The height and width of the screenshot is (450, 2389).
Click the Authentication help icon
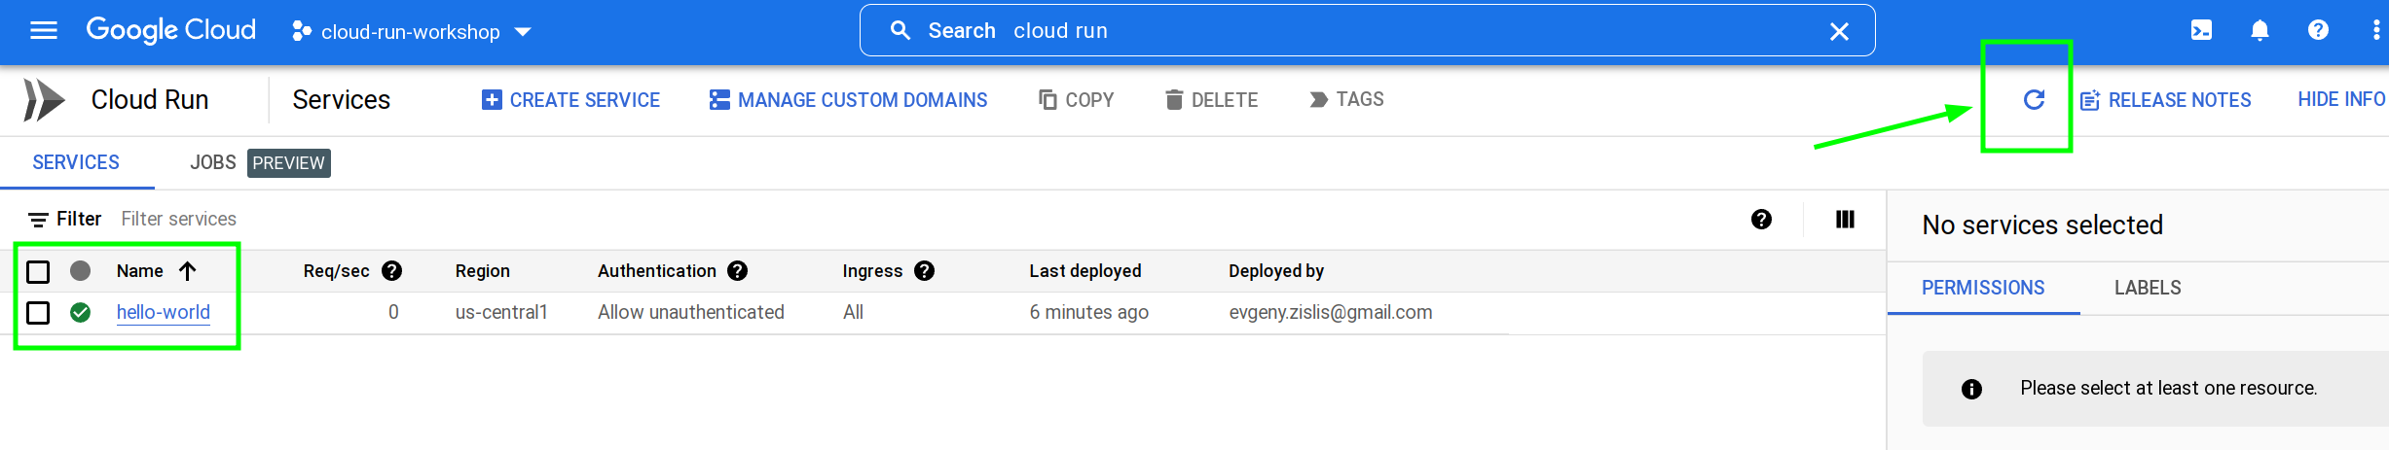(738, 271)
